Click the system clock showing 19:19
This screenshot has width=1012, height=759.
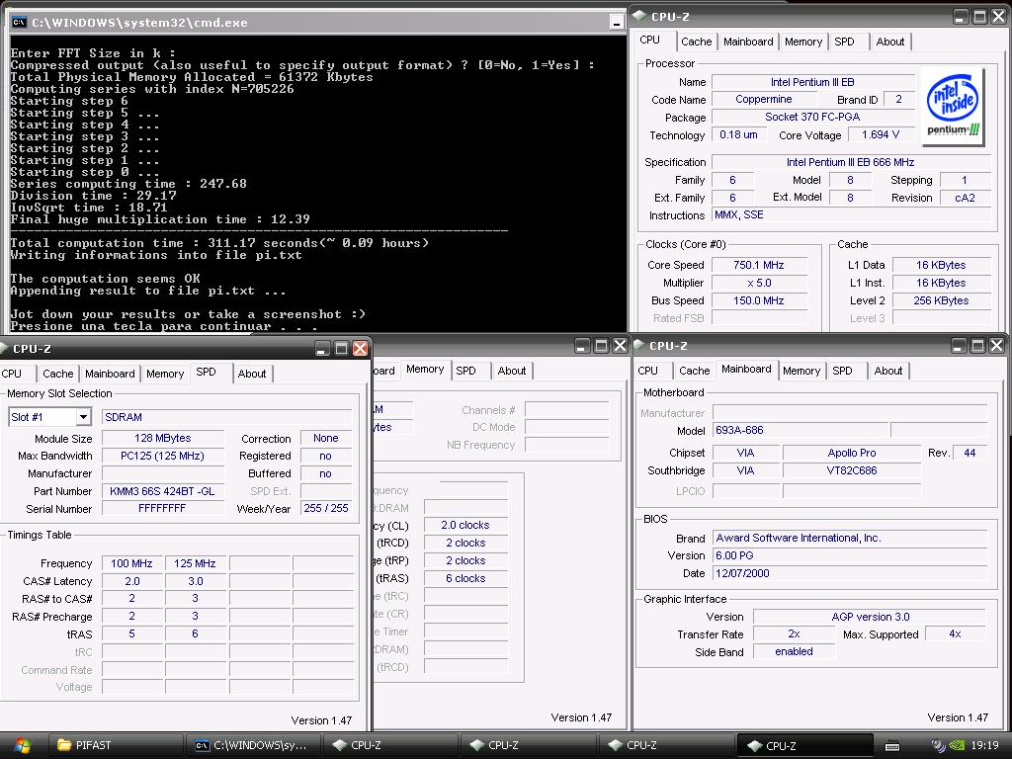pos(985,746)
